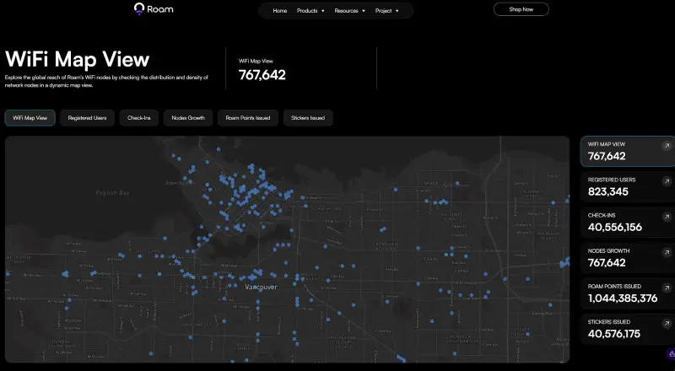Image resolution: width=675 pixels, height=371 pixels.
Task: Select the WiFi Map View tab
Action: coord(30,118)
